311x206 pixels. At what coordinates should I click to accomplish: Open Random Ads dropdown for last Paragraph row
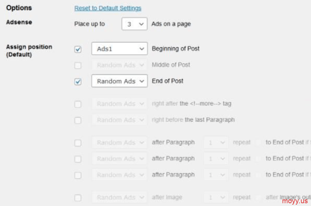tap(119, 120)
